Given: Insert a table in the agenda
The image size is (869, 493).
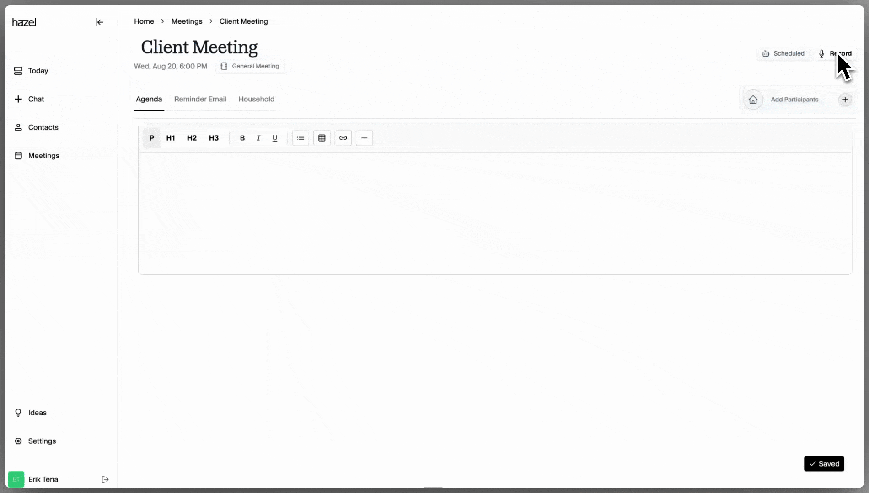Looking at the screenshot, I should click(x=322, y=138).
